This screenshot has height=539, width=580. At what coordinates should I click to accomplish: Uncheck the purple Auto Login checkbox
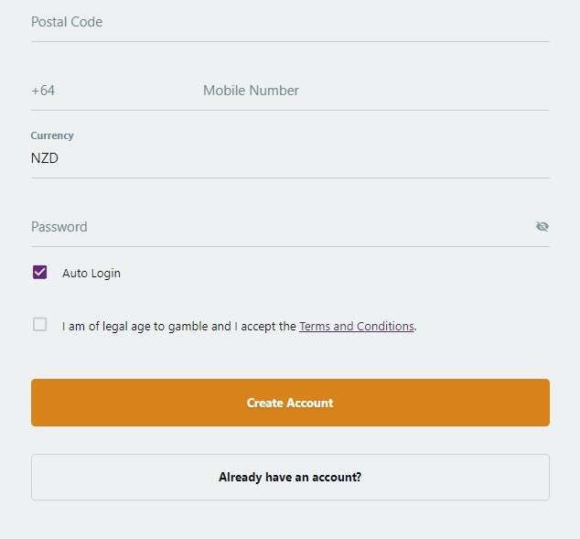[x=39, y=273]
